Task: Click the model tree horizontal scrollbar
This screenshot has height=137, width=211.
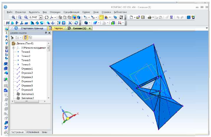Action: tap(28, 101)
